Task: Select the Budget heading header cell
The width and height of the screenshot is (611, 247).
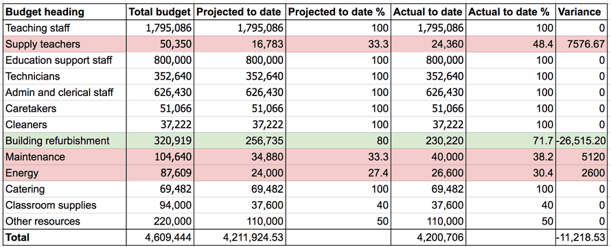Action: coord(65,12)
